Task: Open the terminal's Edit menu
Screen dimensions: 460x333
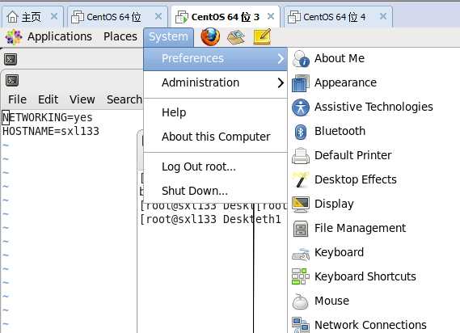Action: (49, 99)
